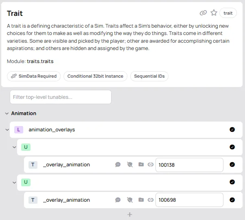This screenshot has height=220, width=245.
Task: Collapse the second U entry
Action: (14, 182)
